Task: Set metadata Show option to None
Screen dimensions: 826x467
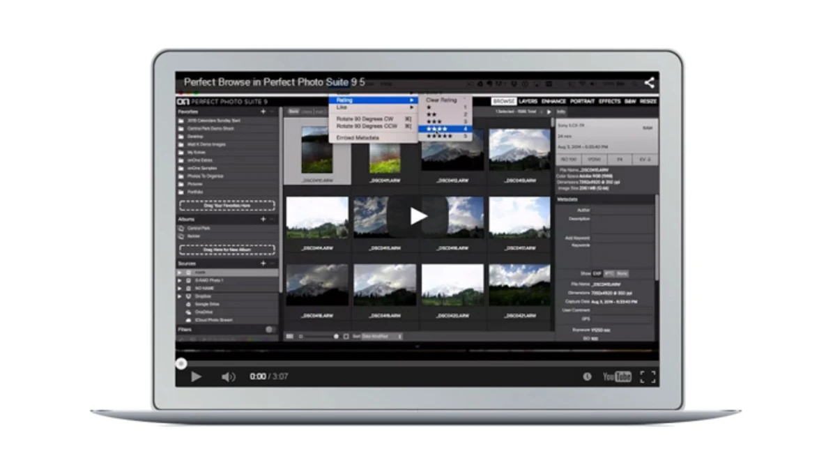Action: pyautogui.click(x=622, y=274)
